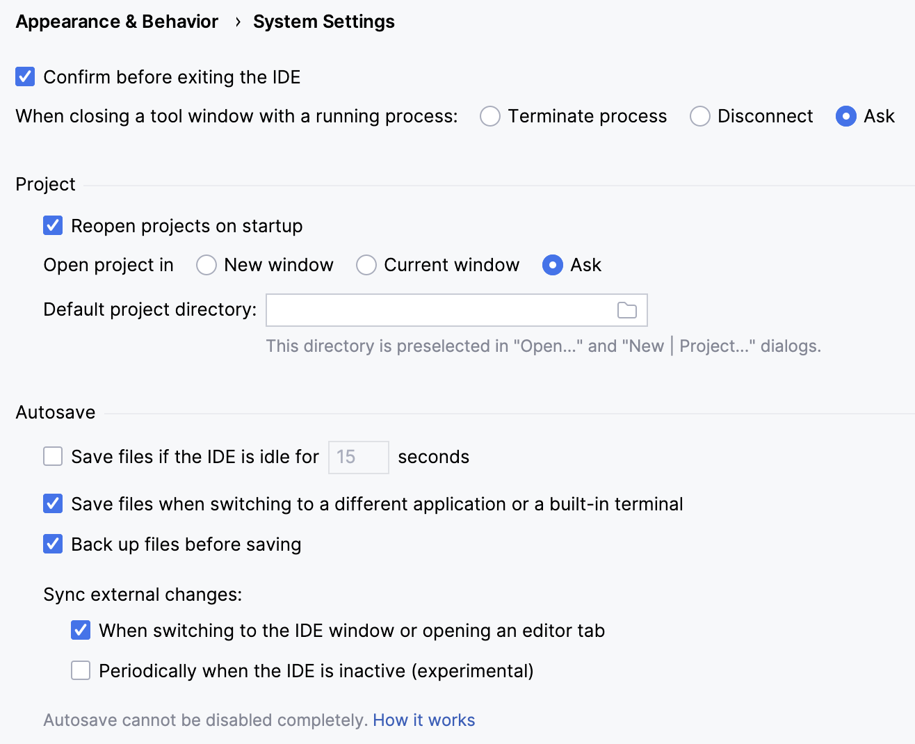The width and height of the screenshot is (915, 744).
Task: Uncheck Confirm before exiting the IDE
Action: pos(24,76)
